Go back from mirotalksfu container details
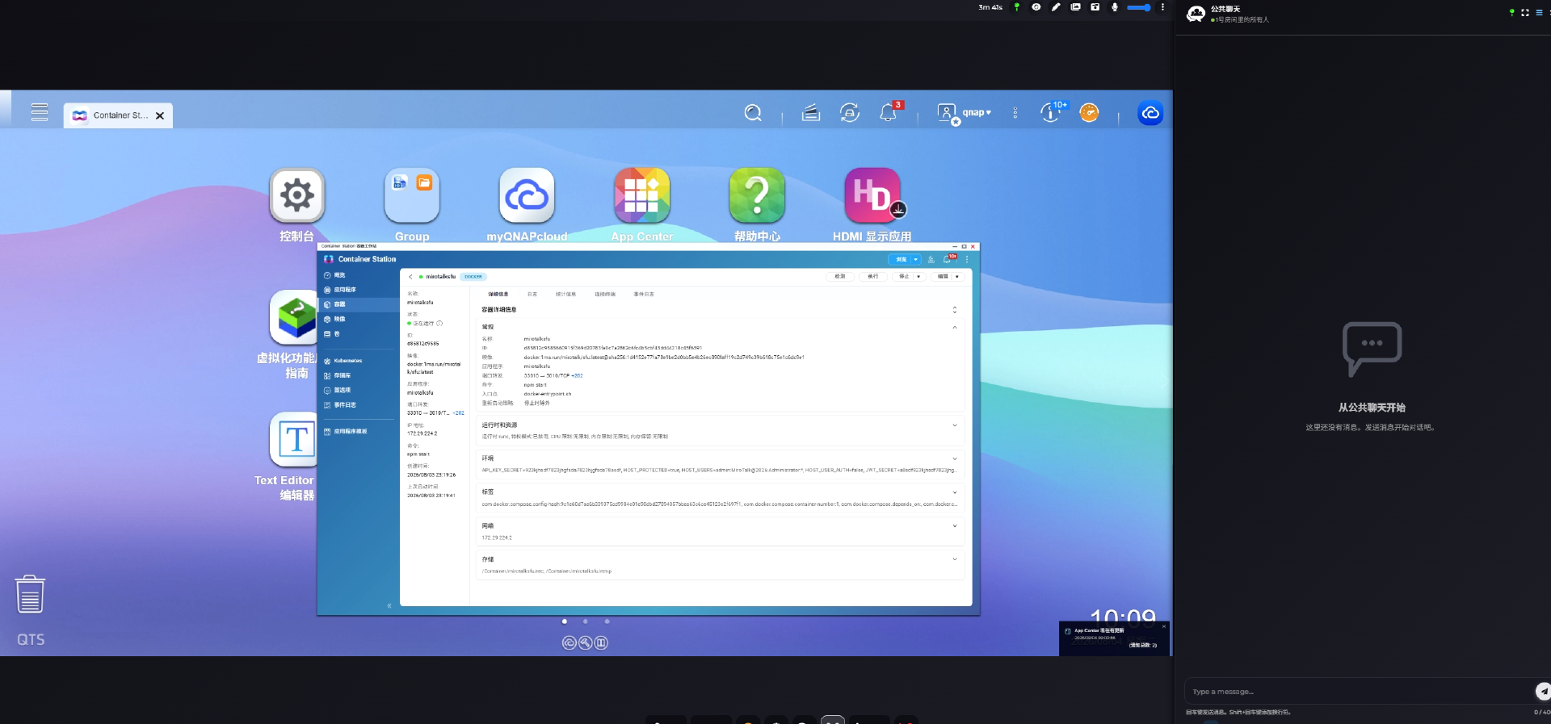1551x724 pixels. click(x=410, y=277)
